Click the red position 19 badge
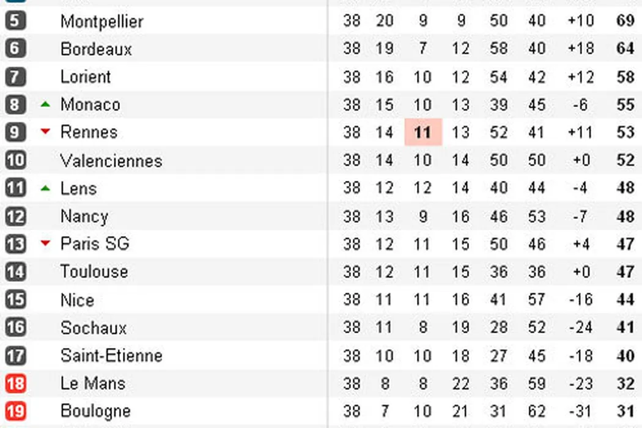The width and height of the screenshot is (642, 428). (15, 411)
